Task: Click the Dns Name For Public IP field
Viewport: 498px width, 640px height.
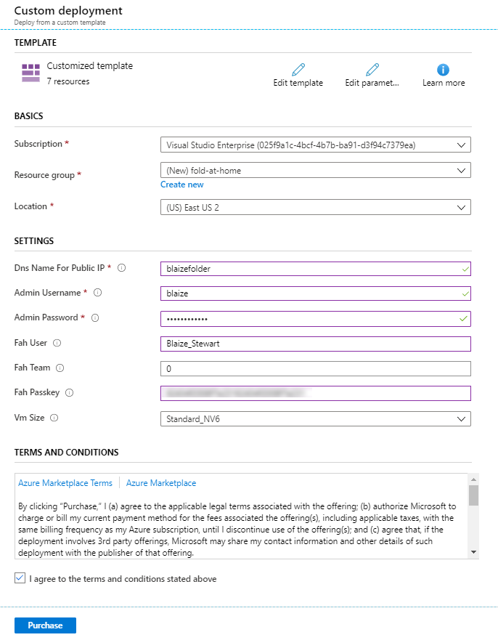Action: (315, 269)
